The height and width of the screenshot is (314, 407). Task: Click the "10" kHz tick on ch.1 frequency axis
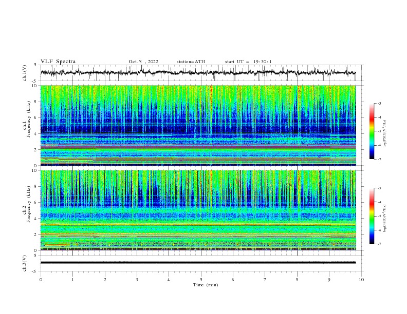tap(35, 86)
